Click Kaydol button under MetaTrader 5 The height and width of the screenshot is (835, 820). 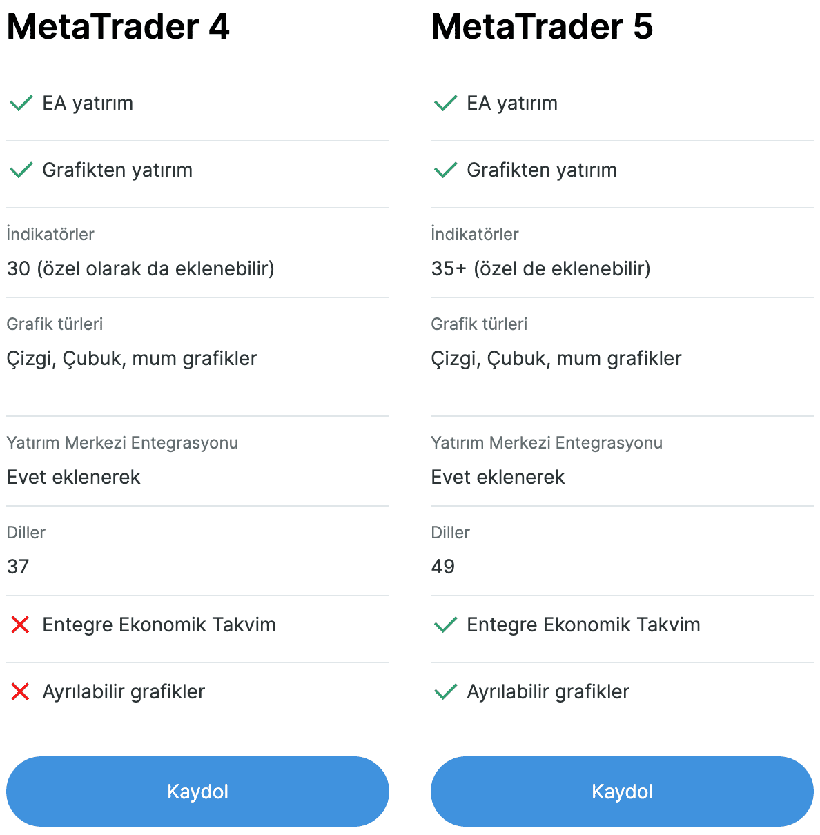coord(622,792)
